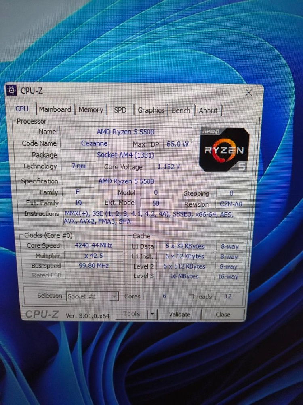
Task: Open the Socket #1 selection dropdown
Action: point(92,296)
